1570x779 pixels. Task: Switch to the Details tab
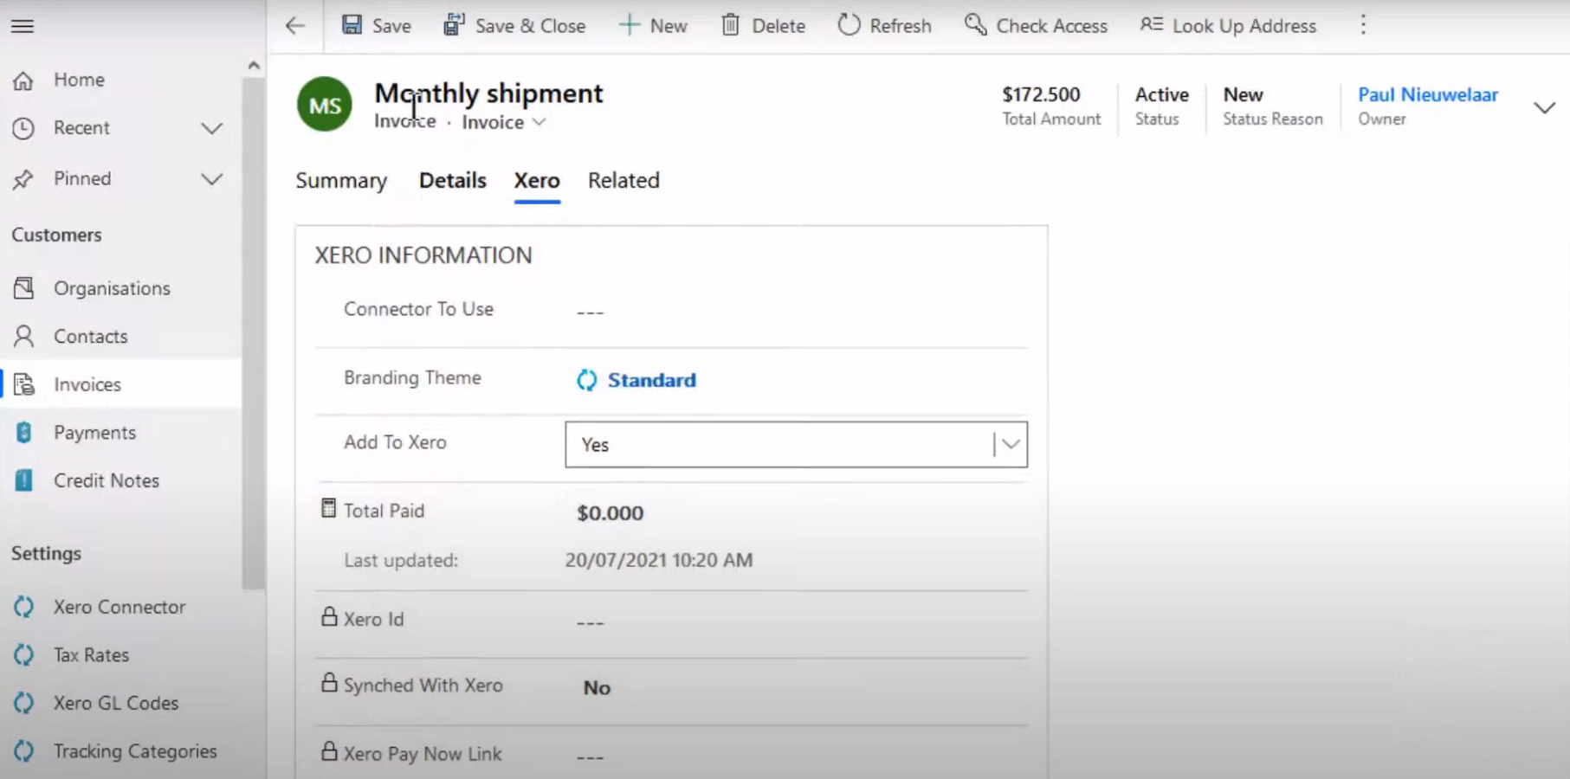[452, 180]
